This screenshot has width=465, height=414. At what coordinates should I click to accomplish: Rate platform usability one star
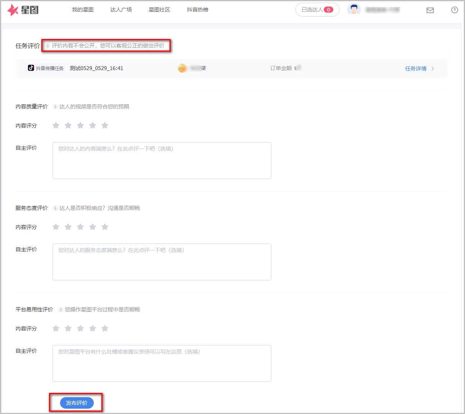click(56, 329)
